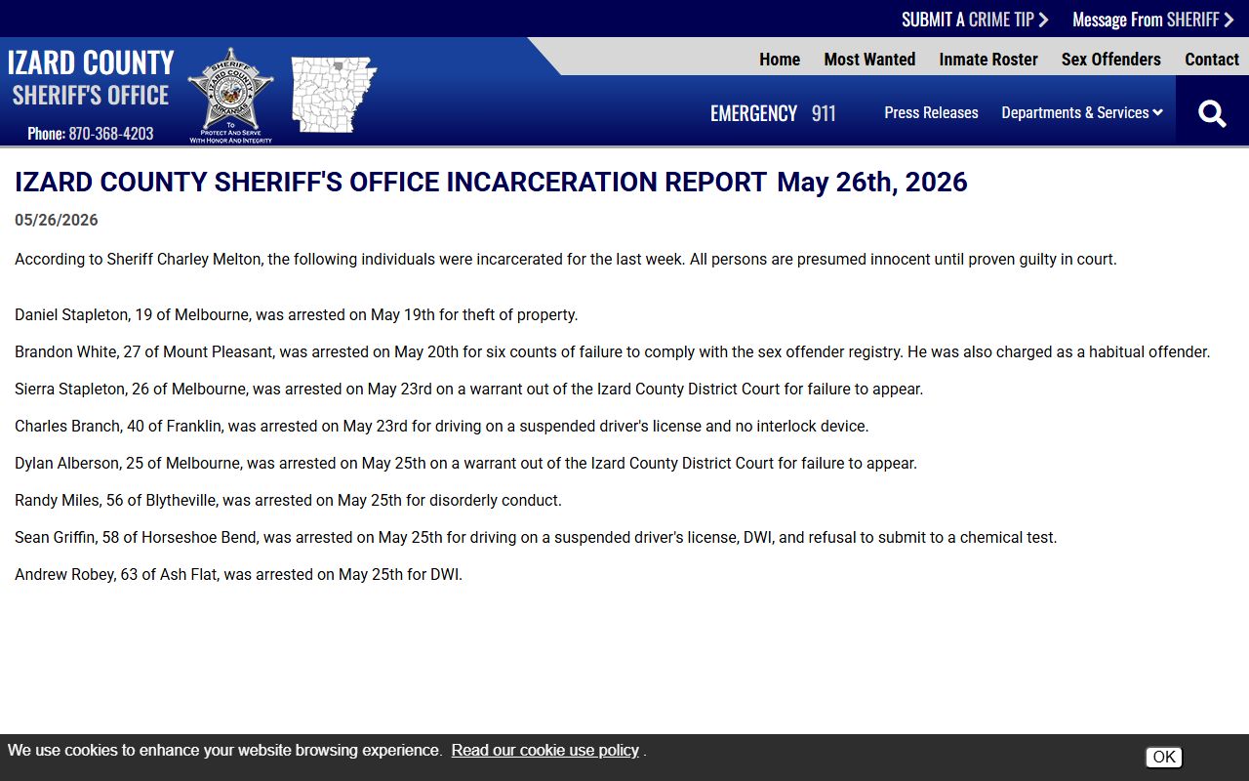Click the cookie notice message text
Screen dimensions: 1249x781
(224, 751)
